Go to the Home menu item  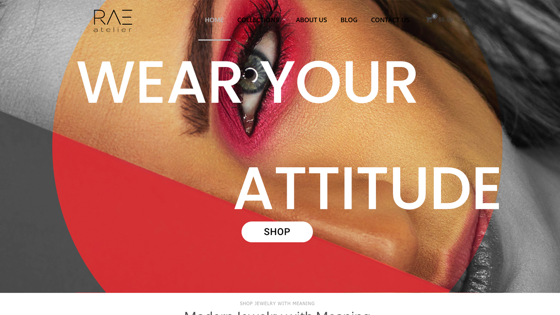214,20
